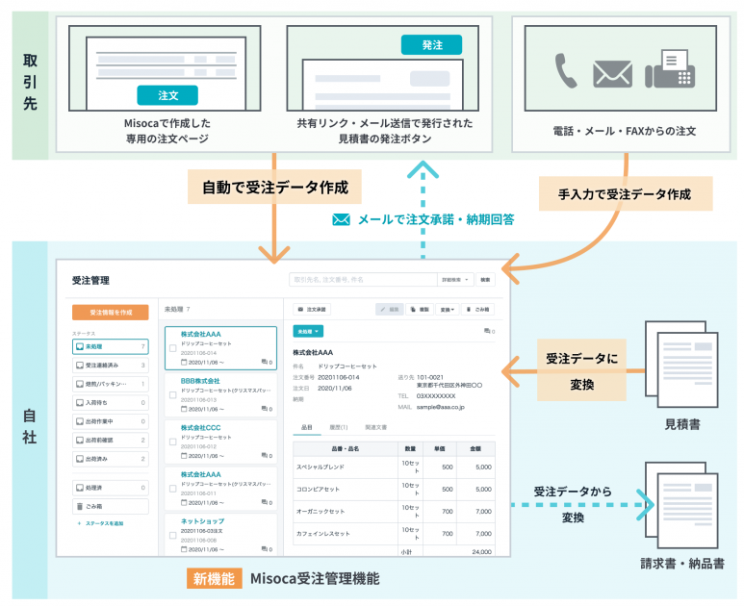Select the ネットショップ order checkbox

coord(173,535)
